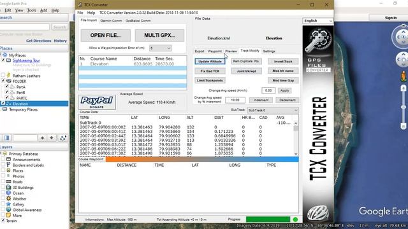Uncheck the PartA checkbox
This screenshot has width=408, height=229.
pos(7,87)
